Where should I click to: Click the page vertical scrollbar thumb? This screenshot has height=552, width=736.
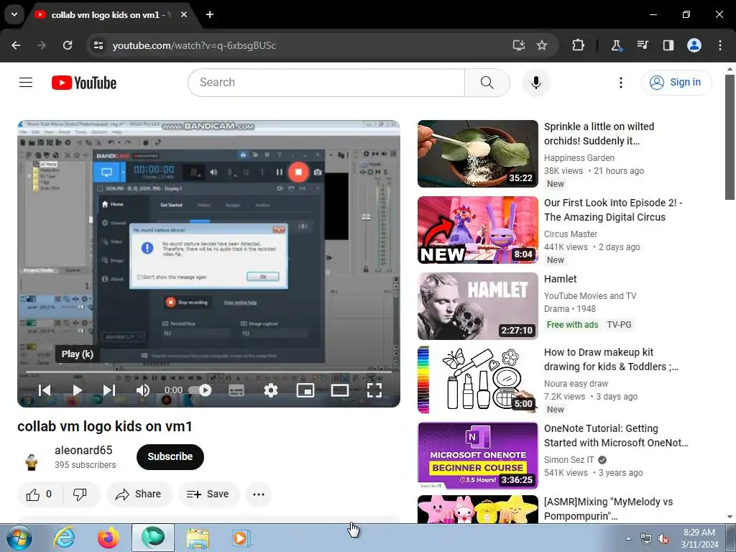[x=730, y=136]
